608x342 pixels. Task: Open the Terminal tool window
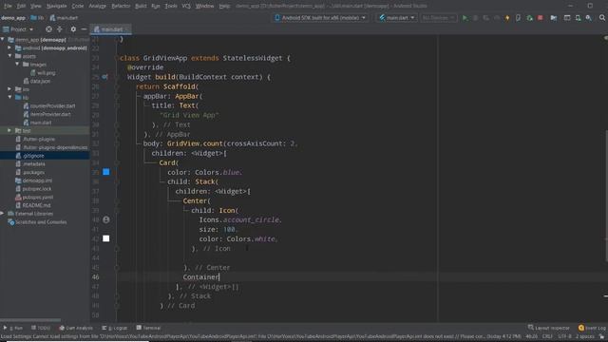pos(148,328)
